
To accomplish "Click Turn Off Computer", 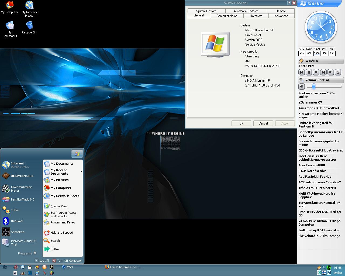I will click(67, 261).
